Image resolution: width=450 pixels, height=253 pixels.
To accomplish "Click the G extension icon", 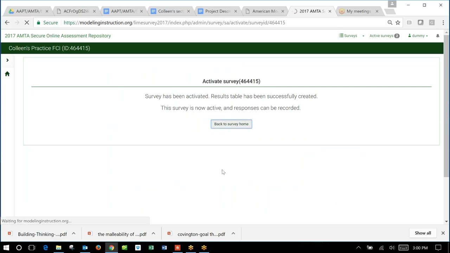I will pyautogui.click(x=432, y=22).
